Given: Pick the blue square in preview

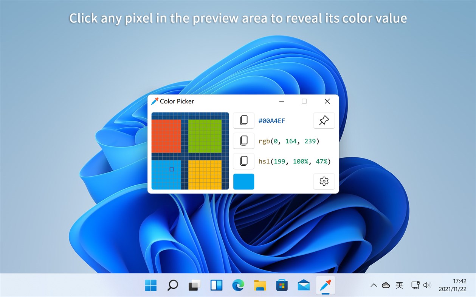Looking at the screenshot, I should click(x=166, y=175).
